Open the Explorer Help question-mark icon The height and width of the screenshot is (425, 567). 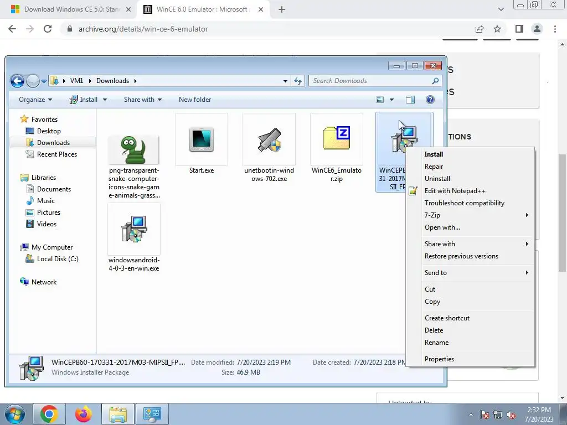click(430, 100)
